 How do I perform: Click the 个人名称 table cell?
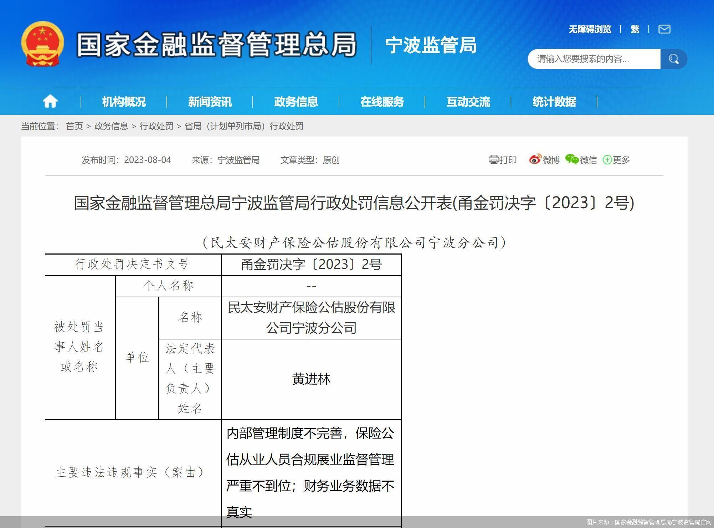pyautogui.click(x=168, y=286)
